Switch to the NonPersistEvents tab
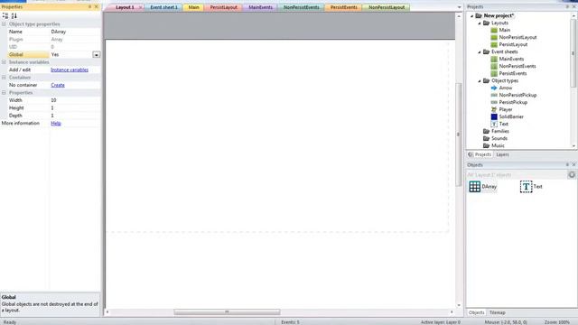 (301, 7)
